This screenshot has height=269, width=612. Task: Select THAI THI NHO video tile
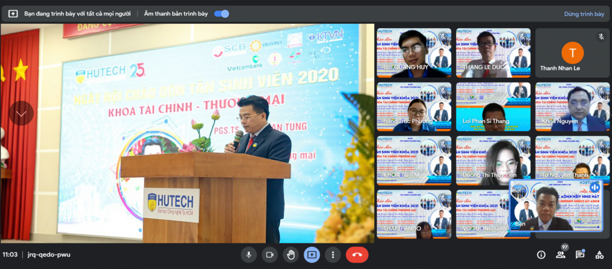point(414,214)
